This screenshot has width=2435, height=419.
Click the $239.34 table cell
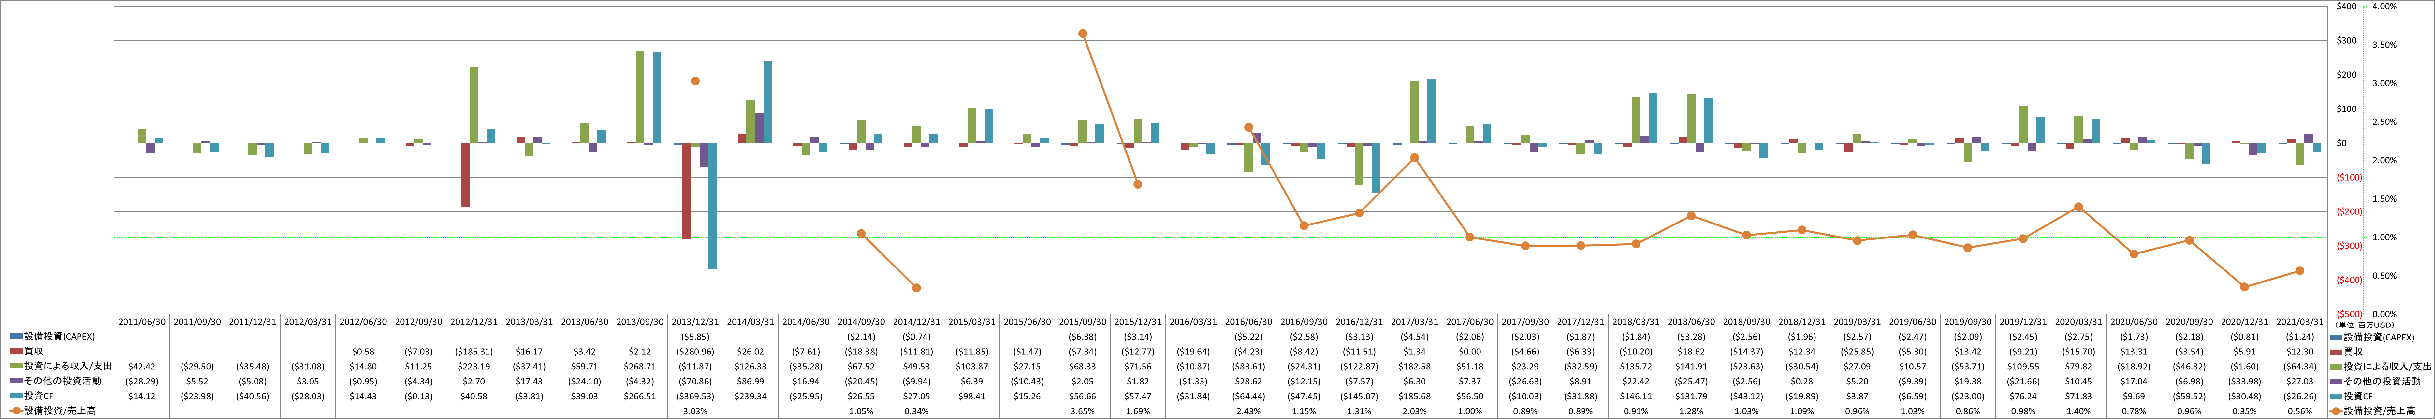[751, 396]
